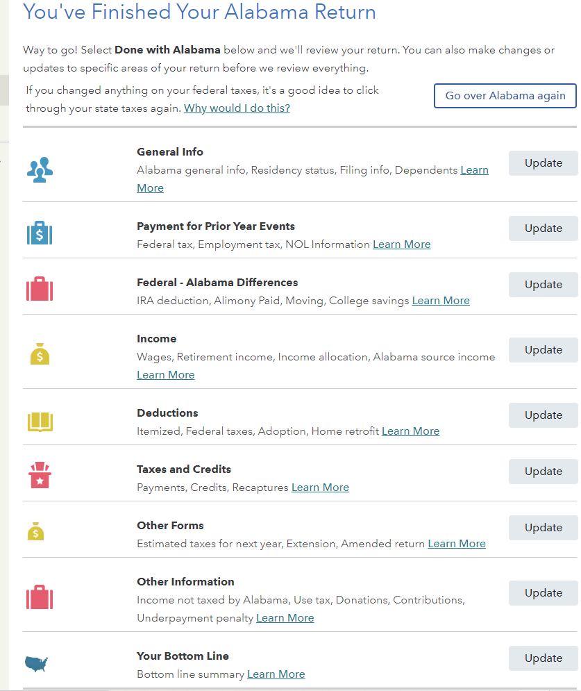Click the Federal - Alabama Differences suitcase icon
This screenshot has height=691, width=581.
pos(40,289)
